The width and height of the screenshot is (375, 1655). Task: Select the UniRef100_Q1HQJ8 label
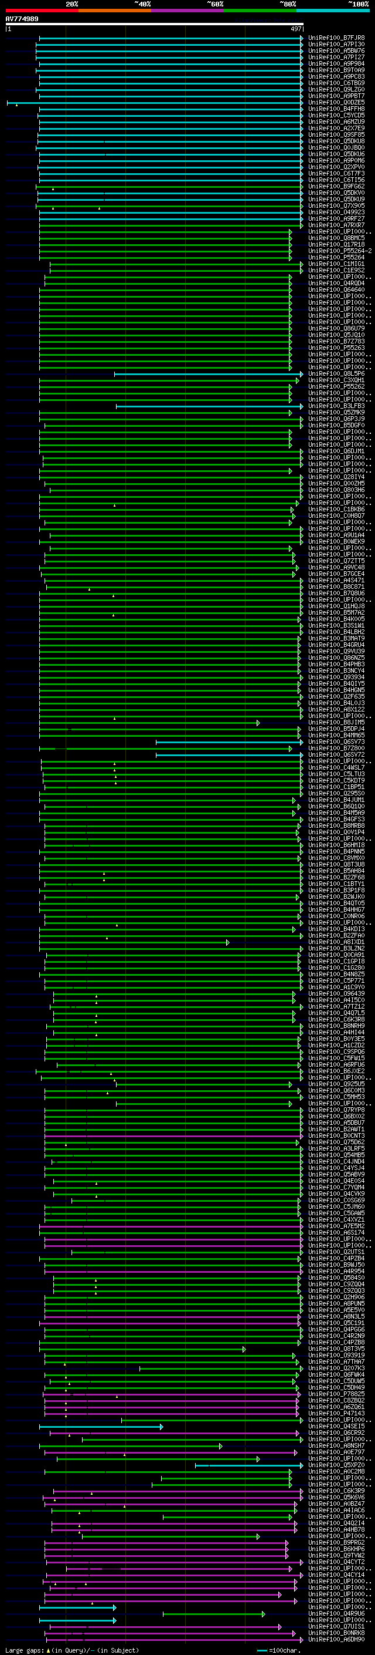tap(336, 606)
